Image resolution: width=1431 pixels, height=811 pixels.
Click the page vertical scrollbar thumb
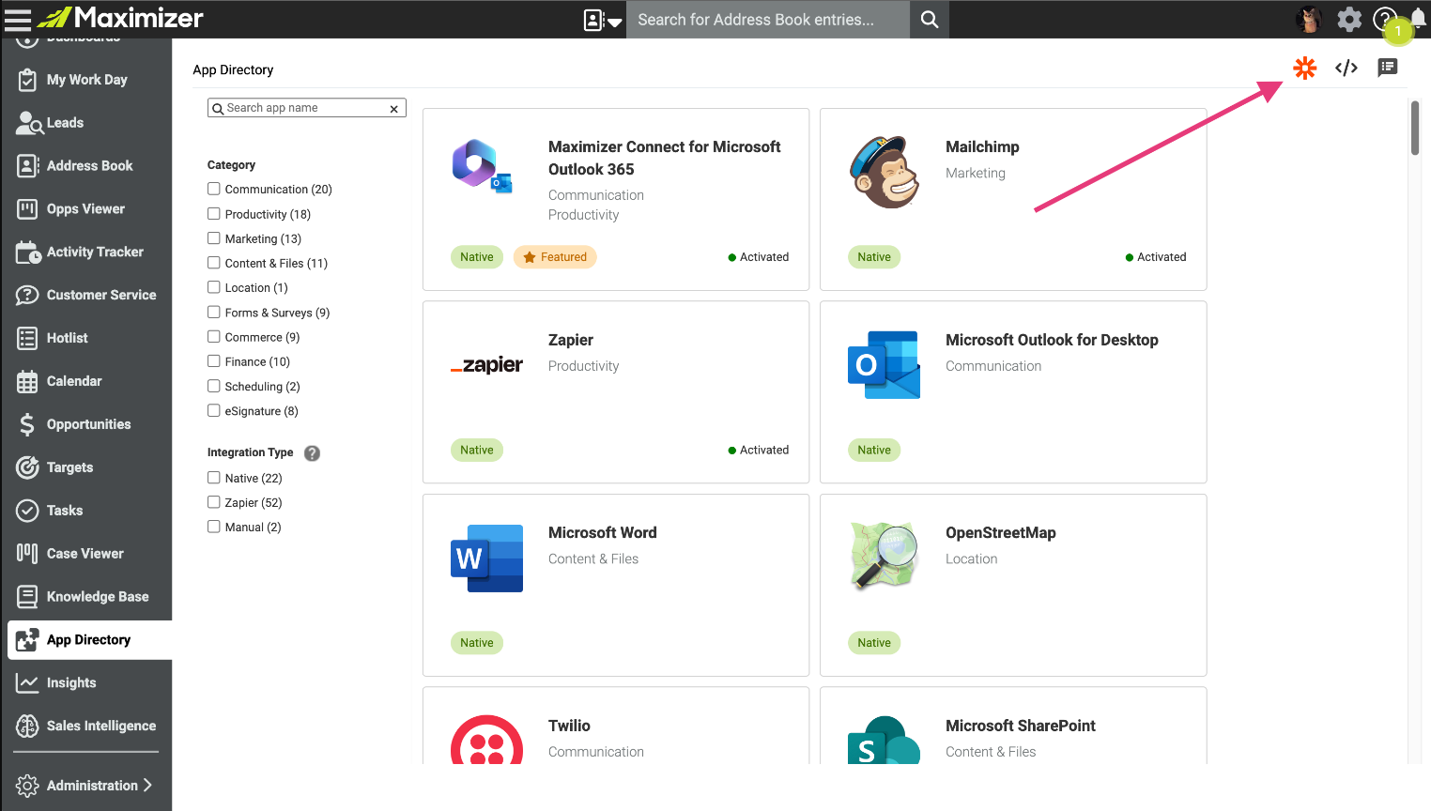coord(1415,128)
